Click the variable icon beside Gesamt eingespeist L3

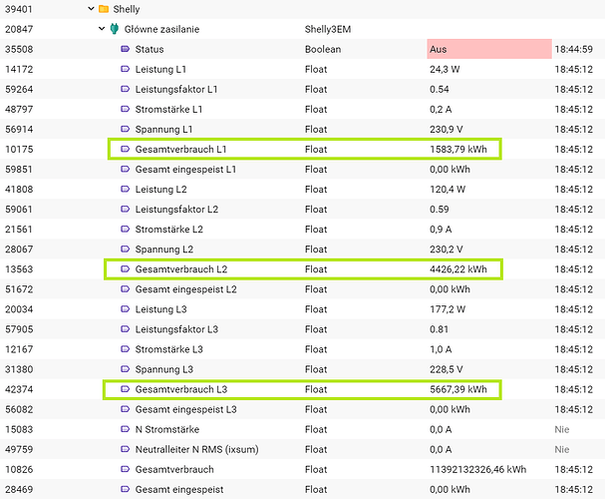[x=125, y=409]
